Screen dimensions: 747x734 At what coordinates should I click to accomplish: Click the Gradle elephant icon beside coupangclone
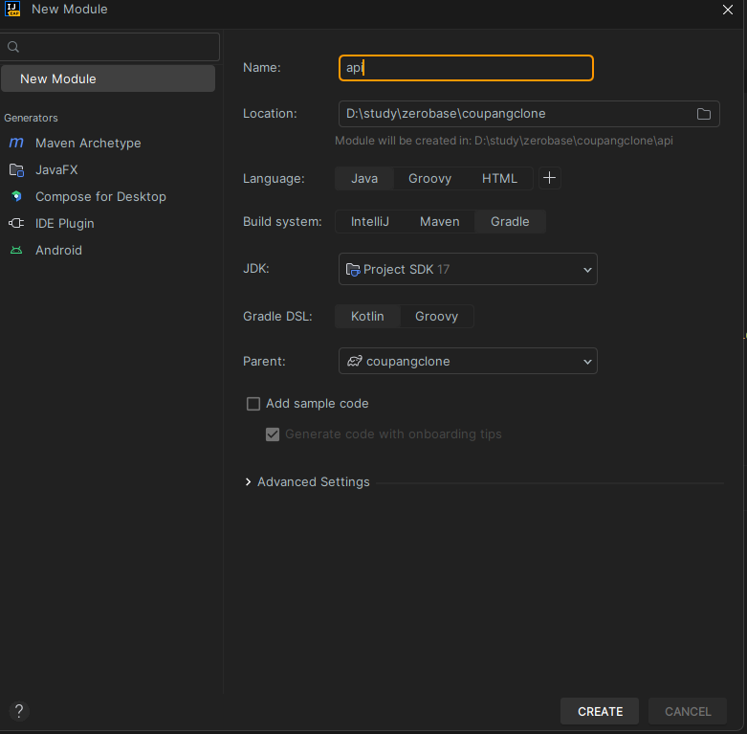click(x=355, y=362)
